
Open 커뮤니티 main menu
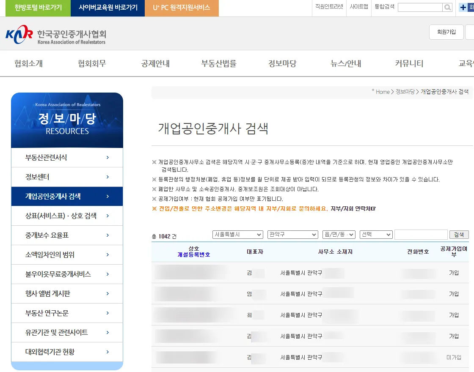coord(409,63)
